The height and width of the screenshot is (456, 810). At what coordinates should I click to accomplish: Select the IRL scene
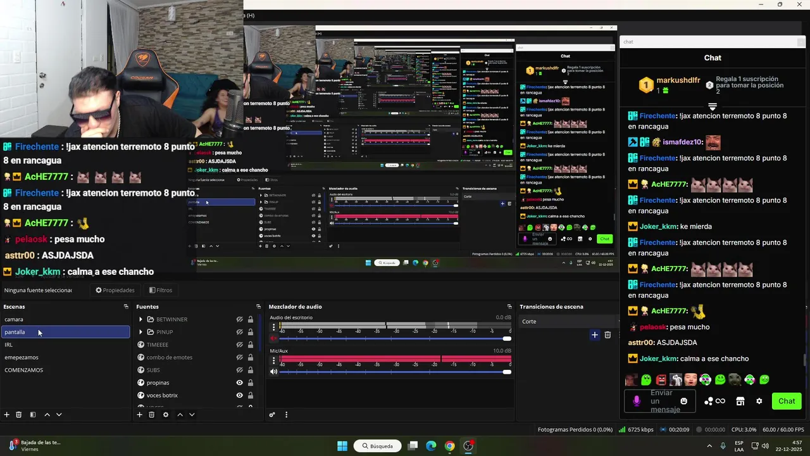65,345
